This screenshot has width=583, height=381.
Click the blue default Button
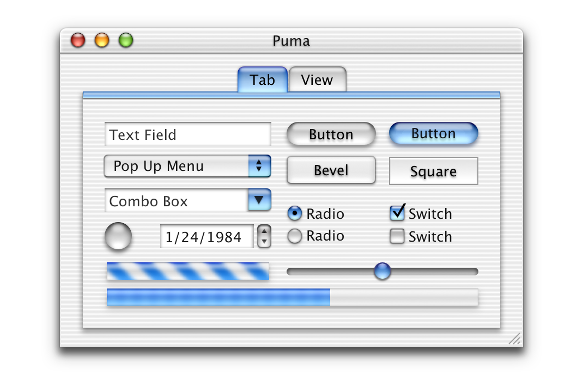[434, 133]
